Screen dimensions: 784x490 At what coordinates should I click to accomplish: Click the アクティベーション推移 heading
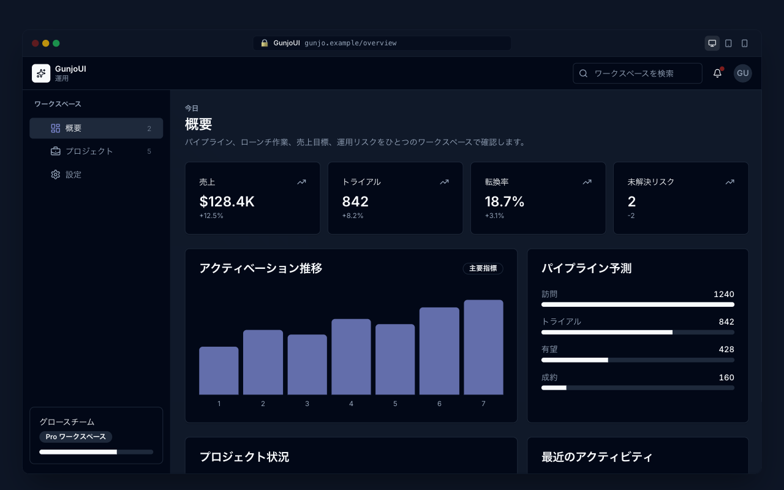(x=261, y=268)
